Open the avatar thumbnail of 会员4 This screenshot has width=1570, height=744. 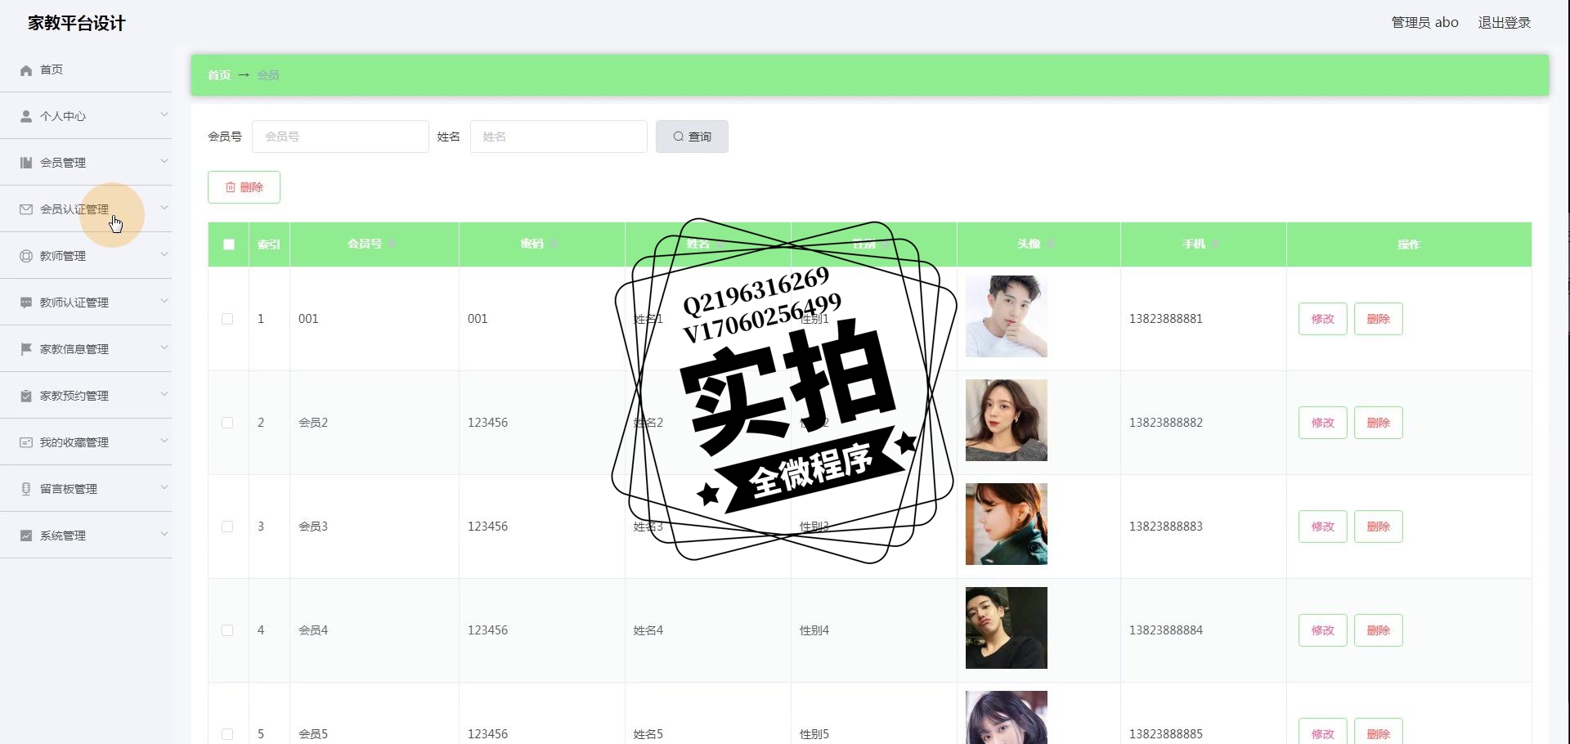point(1007,628)
